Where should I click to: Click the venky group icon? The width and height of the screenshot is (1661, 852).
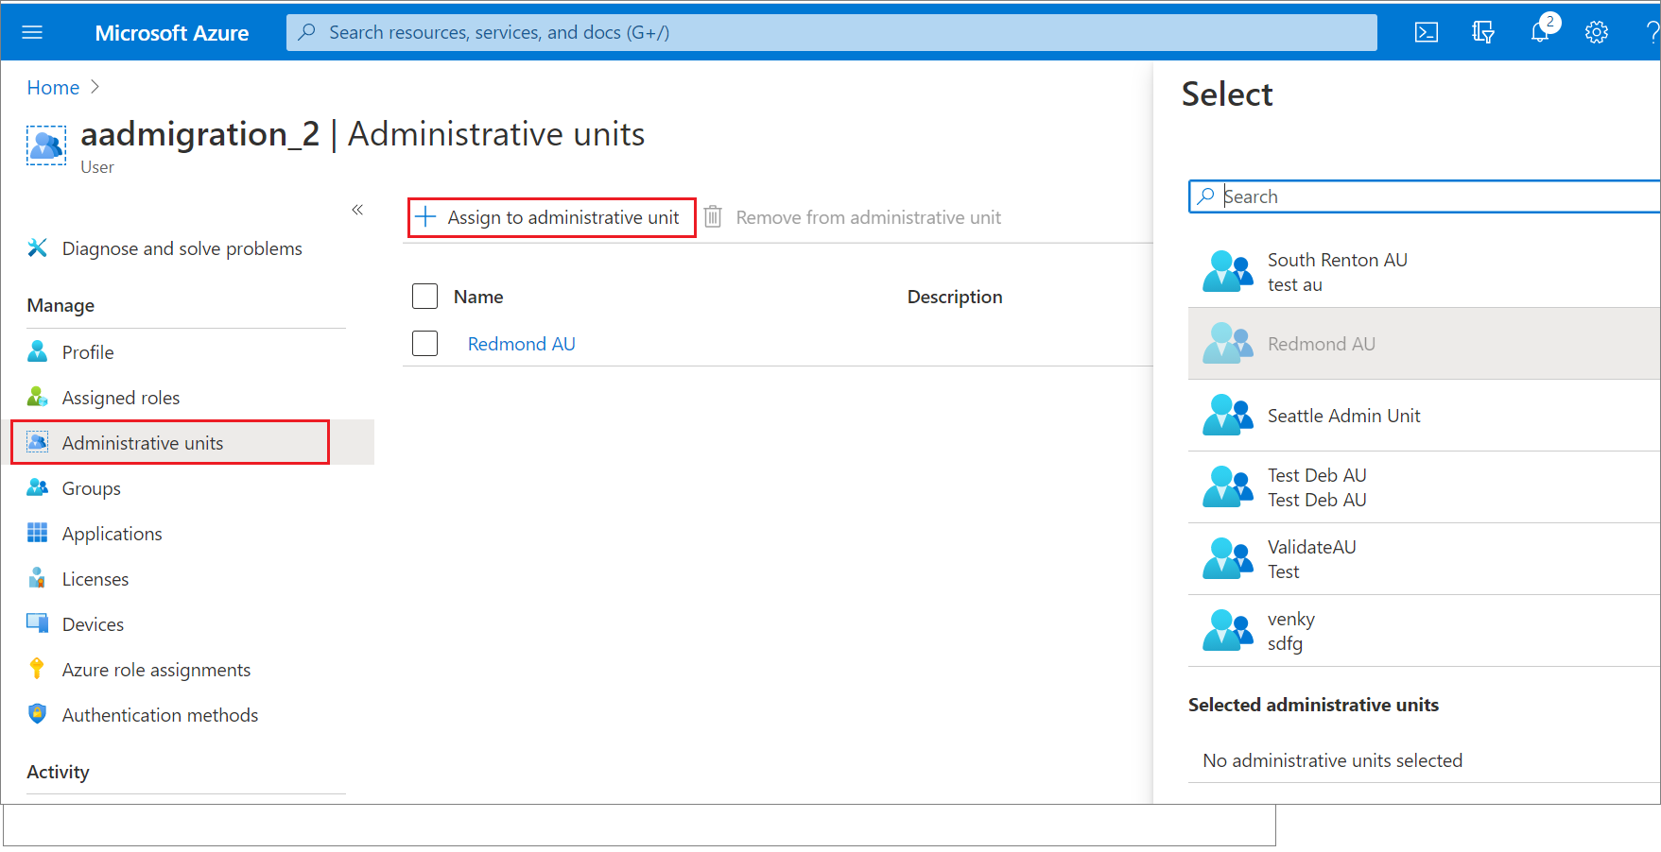pos(1228,631)
